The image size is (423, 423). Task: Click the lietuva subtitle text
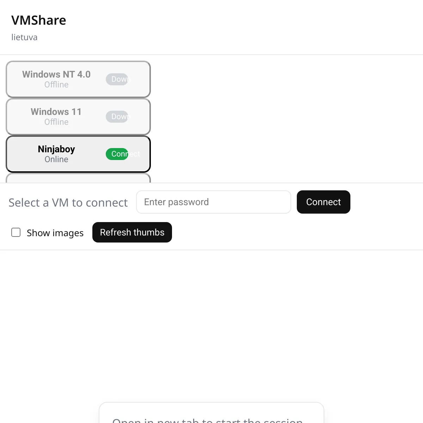click(x=24, y=37)
